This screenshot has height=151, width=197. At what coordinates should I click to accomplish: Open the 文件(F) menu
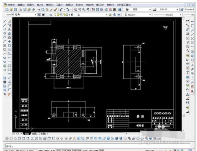click(x=11, y=5)
